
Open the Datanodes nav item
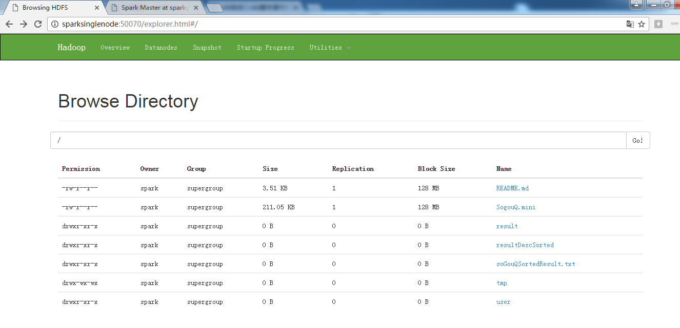click(x=161, y=48)
